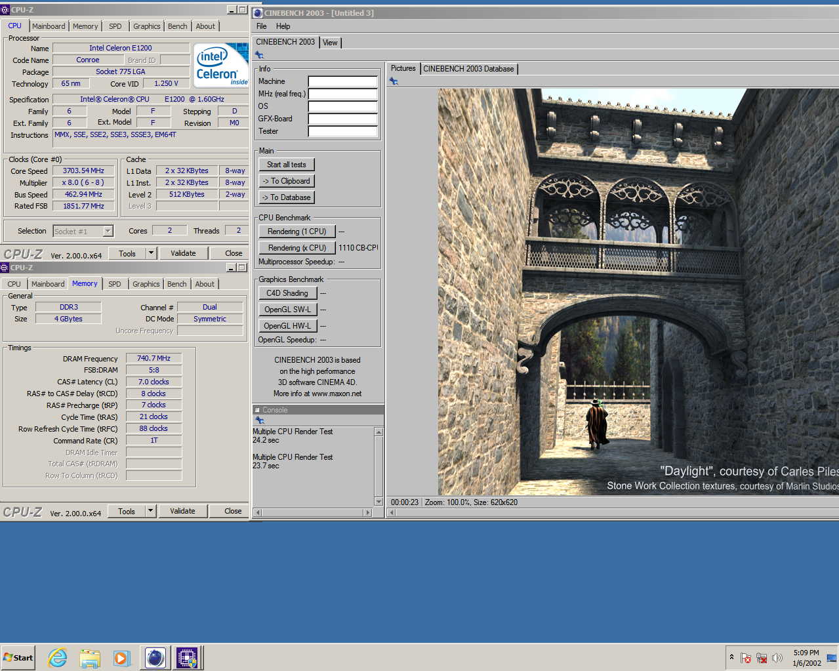Click the -> To Clipboard button
Screen dimensions: 839x671
287,181
